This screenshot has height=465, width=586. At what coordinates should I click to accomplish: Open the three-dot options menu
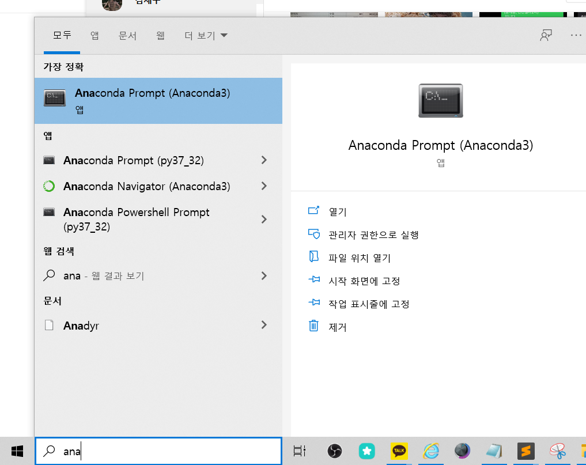tap(576, 35)
